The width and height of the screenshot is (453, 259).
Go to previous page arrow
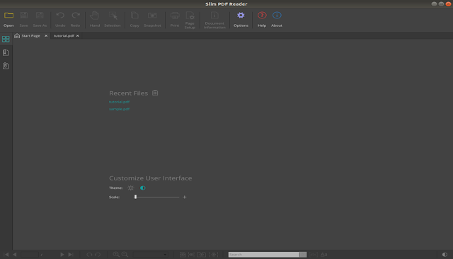point(15,254)
